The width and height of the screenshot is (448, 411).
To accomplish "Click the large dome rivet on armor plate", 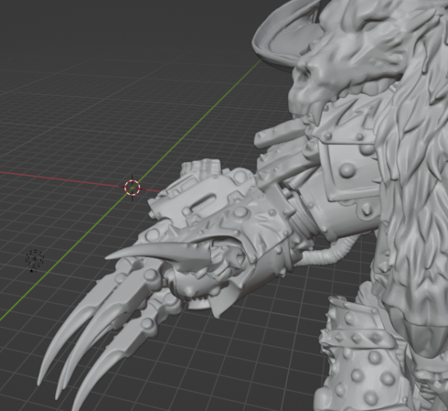I will (x=347, y=170).
